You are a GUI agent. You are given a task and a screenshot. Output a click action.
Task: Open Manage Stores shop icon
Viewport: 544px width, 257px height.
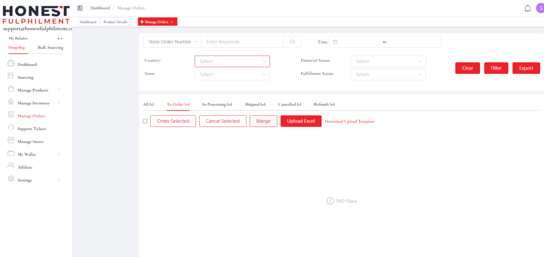pos(11,141)
